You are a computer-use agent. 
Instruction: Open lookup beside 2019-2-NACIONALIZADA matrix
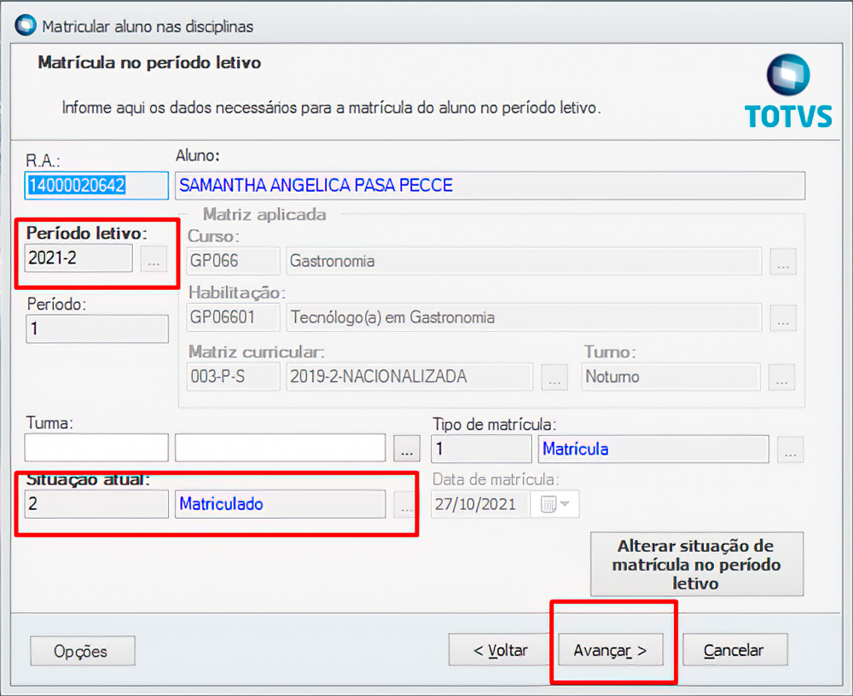554,377
